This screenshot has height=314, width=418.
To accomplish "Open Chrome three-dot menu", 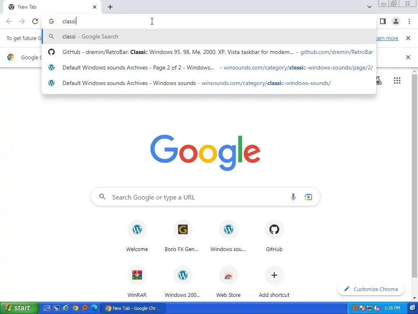I will coord(409,21).
